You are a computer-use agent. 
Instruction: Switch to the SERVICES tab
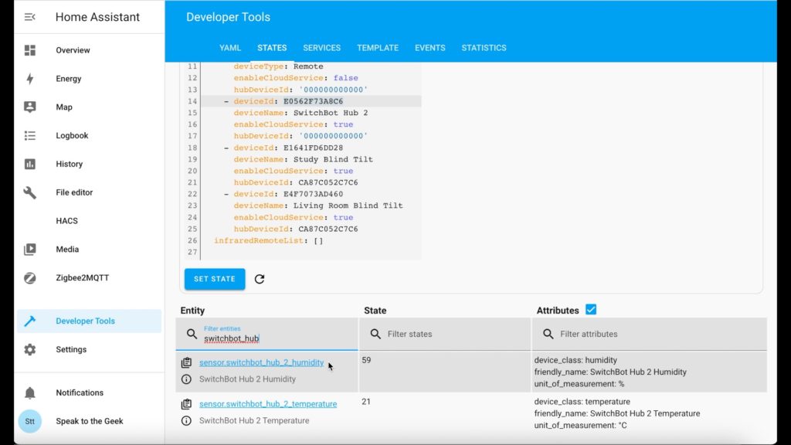coord(322,48)
